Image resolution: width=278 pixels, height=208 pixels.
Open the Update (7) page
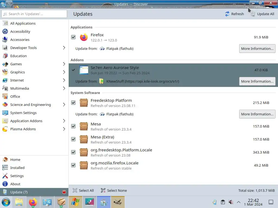(x=34, y=192)
